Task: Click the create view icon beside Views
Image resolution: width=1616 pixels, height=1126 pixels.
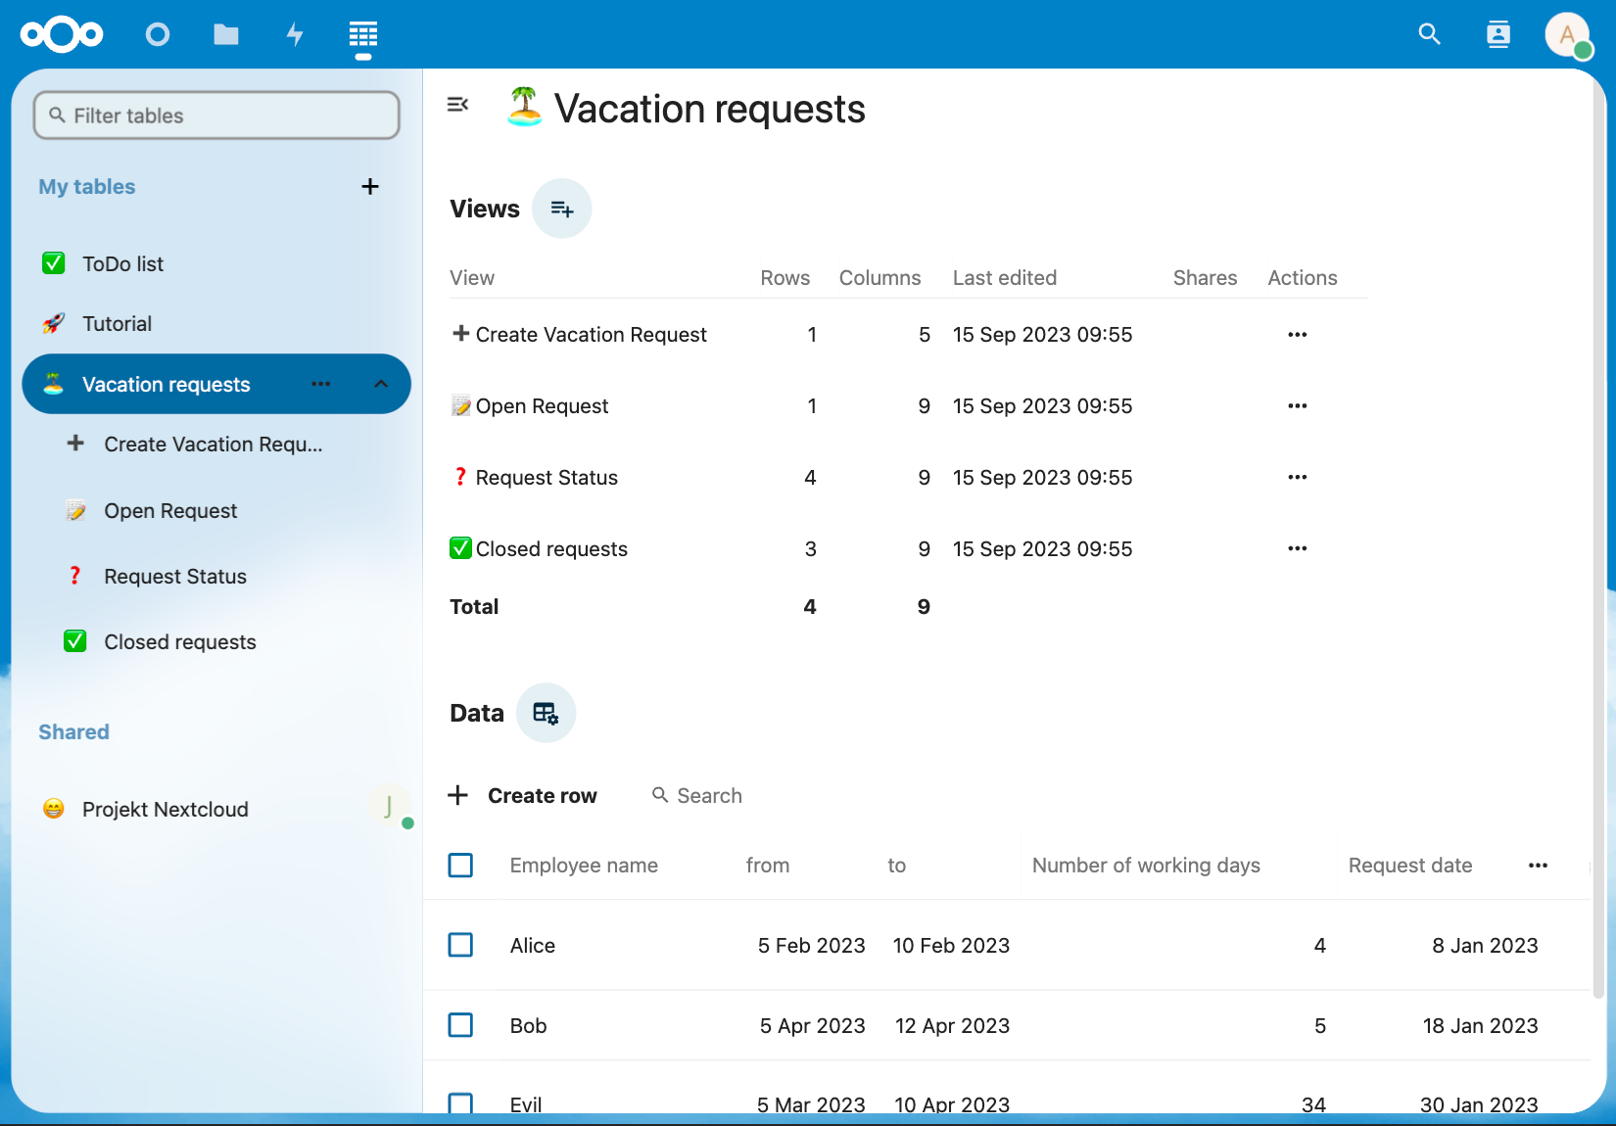Action: coord(562,209)
